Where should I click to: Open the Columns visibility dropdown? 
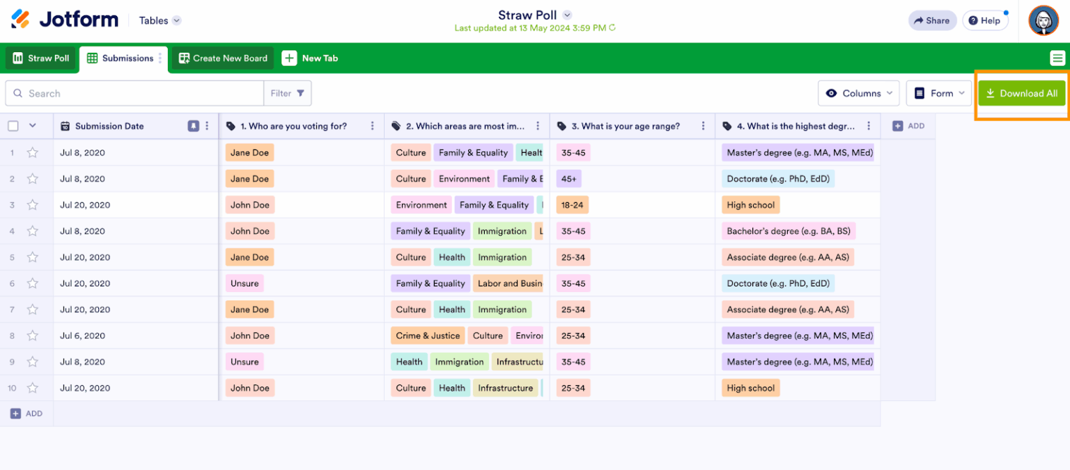858,92
